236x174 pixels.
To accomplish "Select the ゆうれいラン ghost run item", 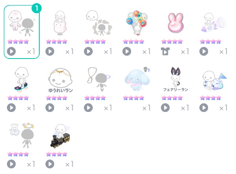I will click(60, 80).
